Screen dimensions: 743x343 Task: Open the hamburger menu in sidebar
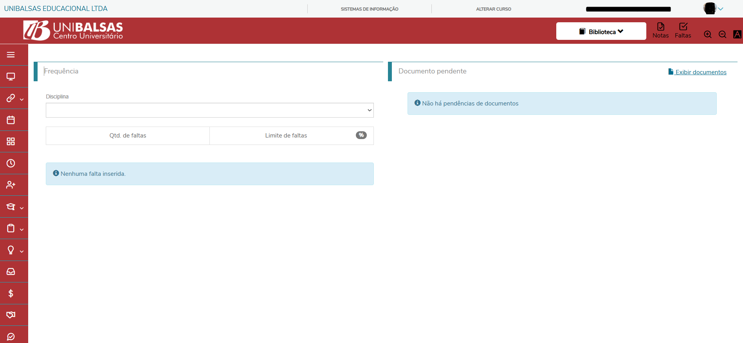click(11, 55)
